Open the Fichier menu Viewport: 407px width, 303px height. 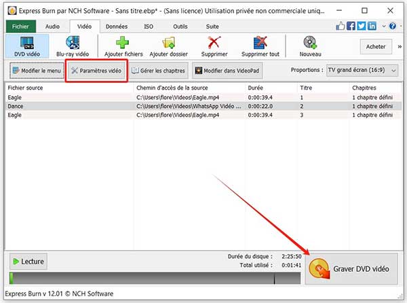[x=20, y=26]
